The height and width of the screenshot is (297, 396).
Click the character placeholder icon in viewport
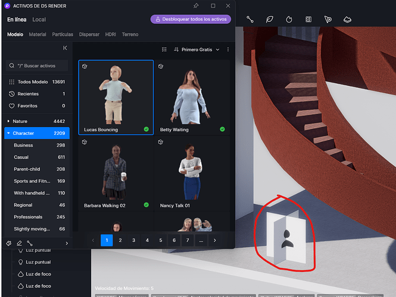coord(288,239)
